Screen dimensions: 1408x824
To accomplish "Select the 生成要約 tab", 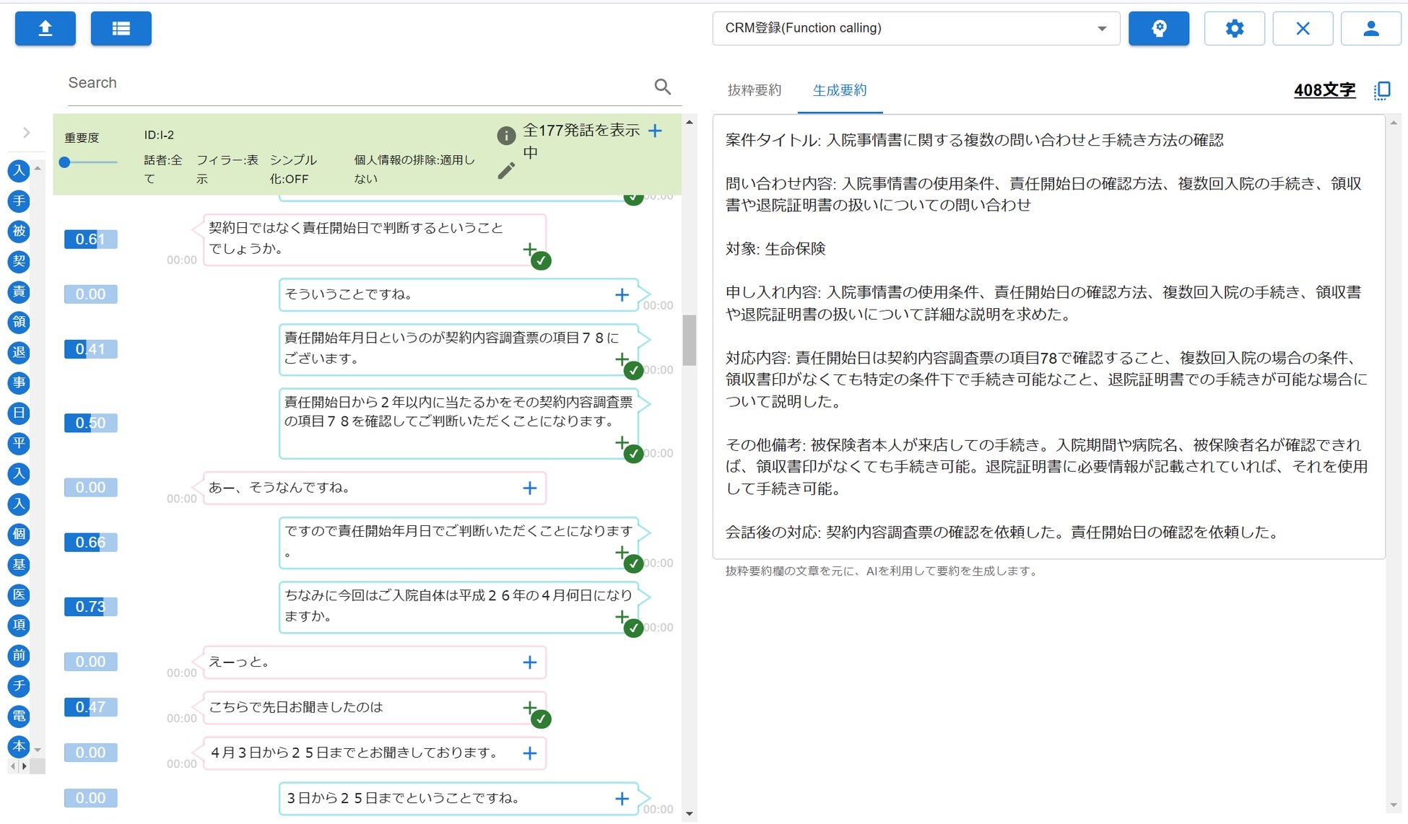I will click(x=839, y=90).
